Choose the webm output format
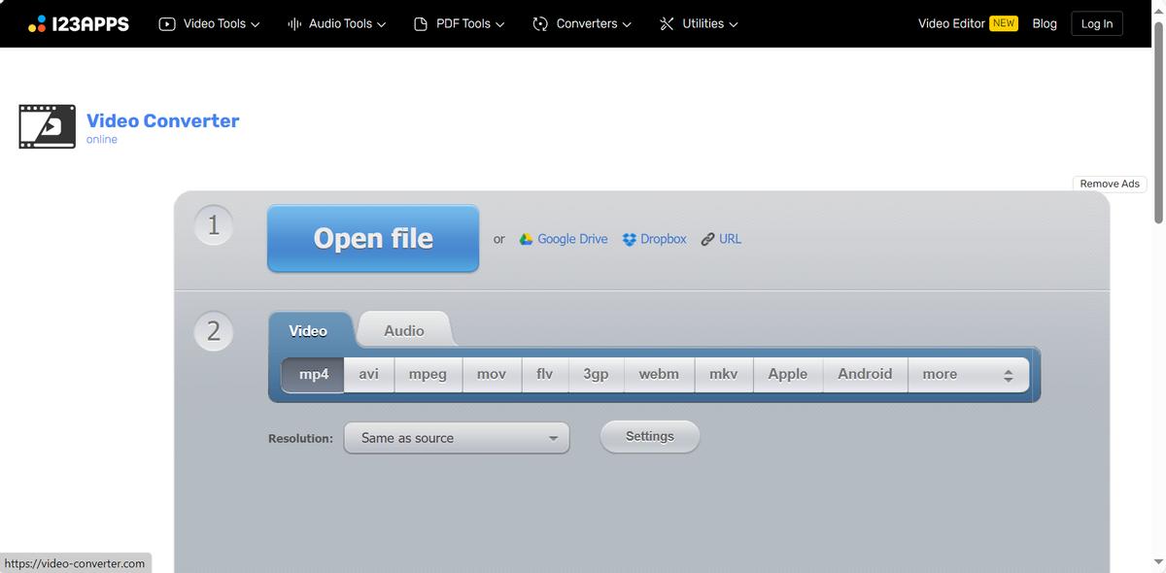The height and width of the screenshot is (573, 1166). tap(658, 374)
